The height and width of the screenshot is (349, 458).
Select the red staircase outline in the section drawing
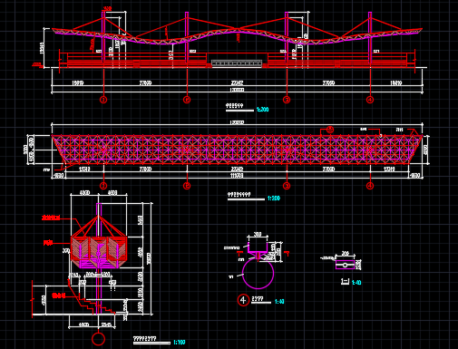coord(91,297)
